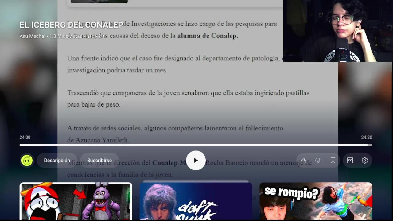Viewport: 393px width, 221px height.
Task: Open the Daft Punk video thumbnail
Action: pyautogui.click(x=196, y=202)
